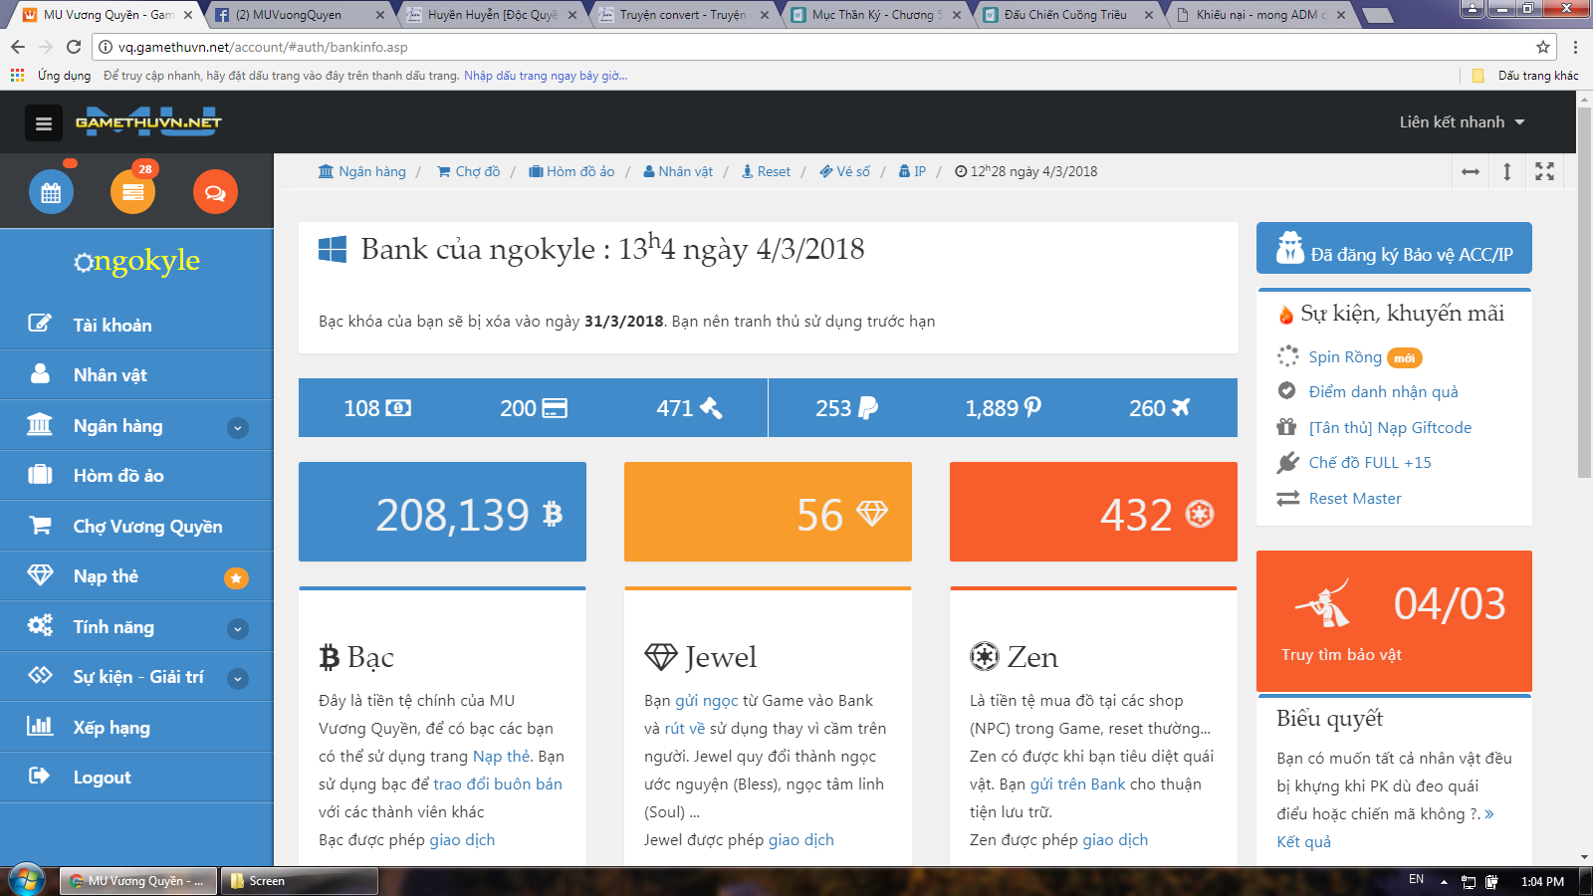Click the hamburger menu icon in header
Image resolution: width=1593 pixels, height=896 pixels.
click(x=44, y=123)
